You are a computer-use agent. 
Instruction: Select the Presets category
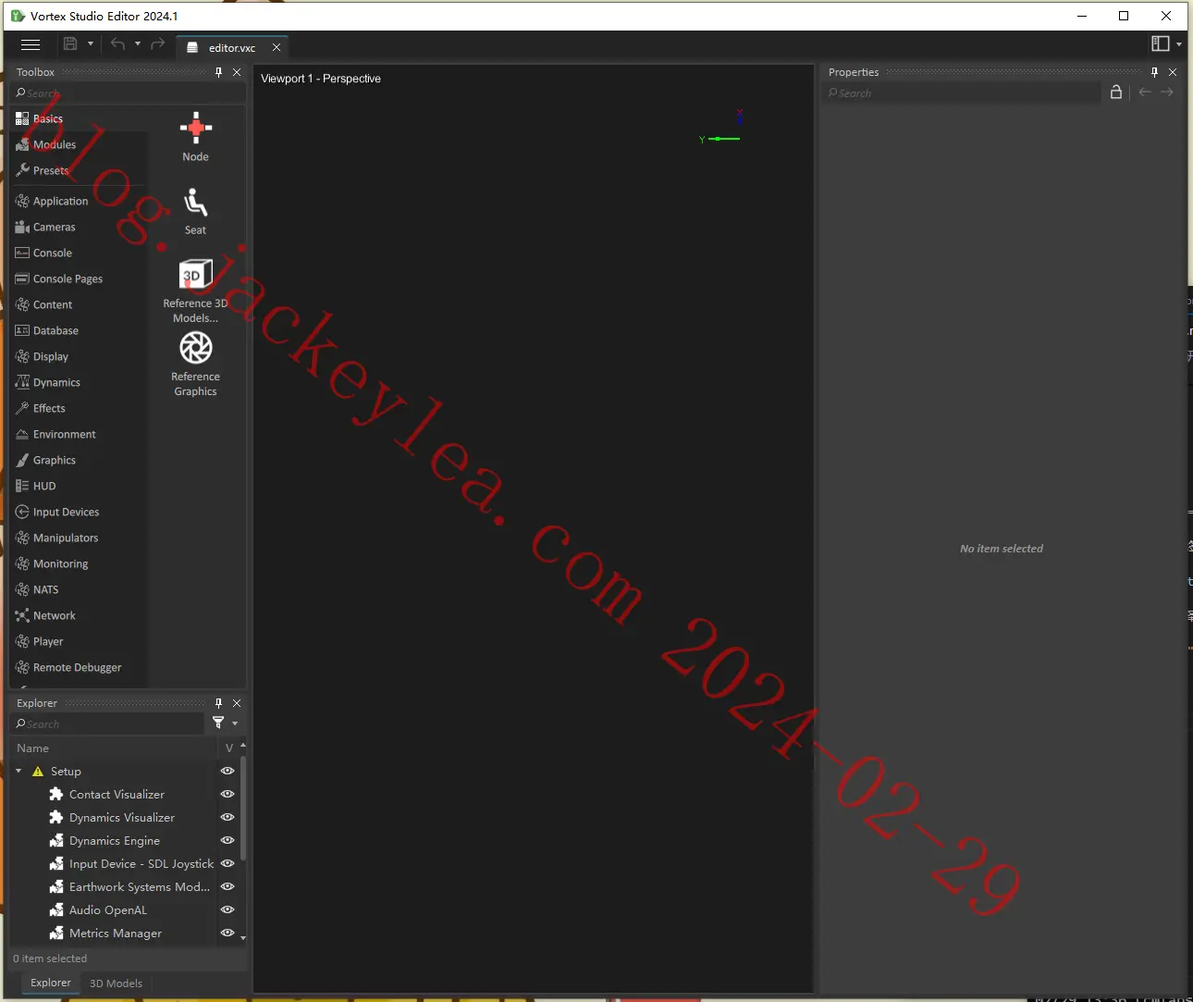point(77,170)
